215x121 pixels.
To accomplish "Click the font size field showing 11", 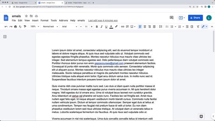I will point(86,27).
